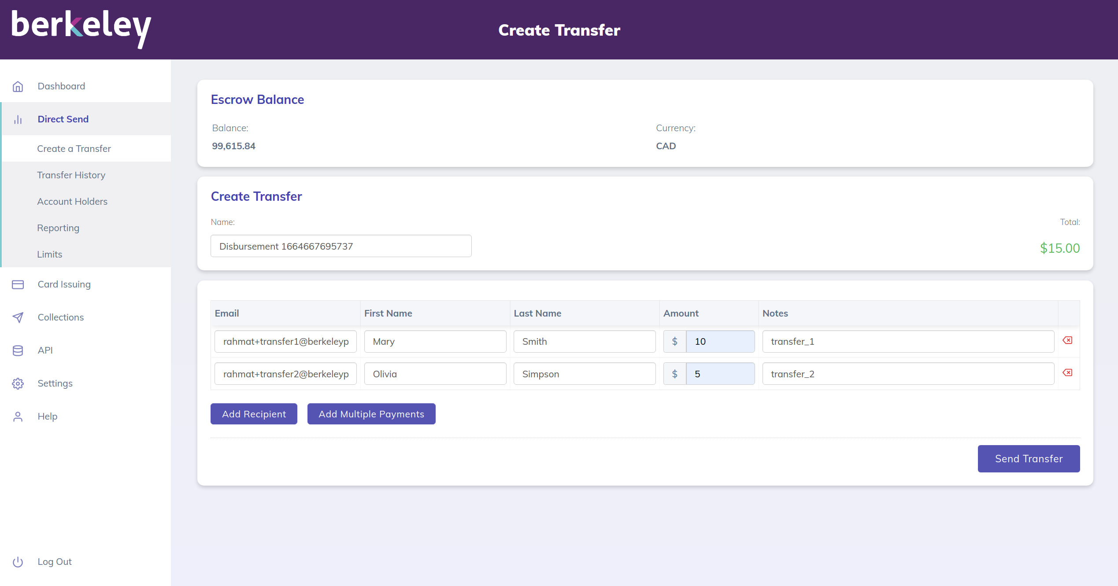Click the rahmat+transfer2 email field
This screenshot has height=586, width=1118.
pos(285,374)
